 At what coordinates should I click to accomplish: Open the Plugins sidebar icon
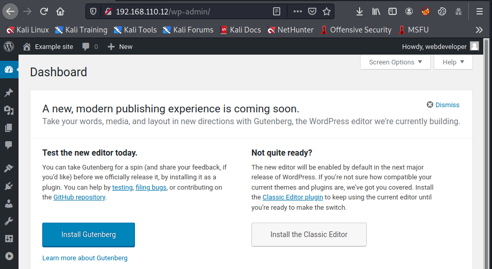coord(9,186)
